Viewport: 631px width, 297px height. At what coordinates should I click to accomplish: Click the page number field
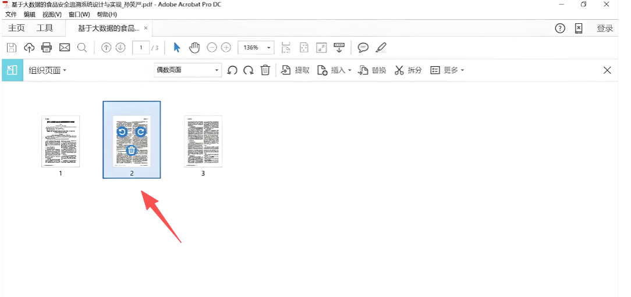[141, 48]
